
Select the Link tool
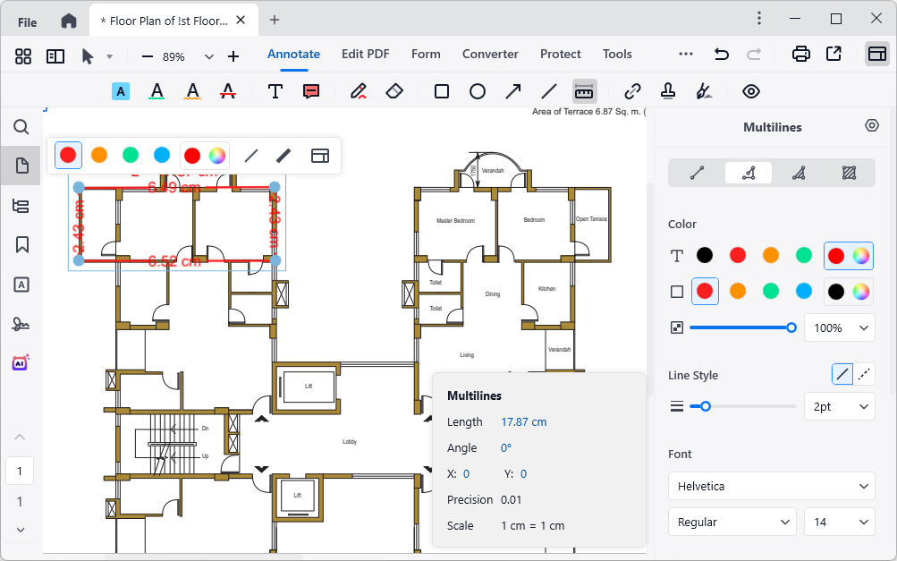tap(632, 90)
